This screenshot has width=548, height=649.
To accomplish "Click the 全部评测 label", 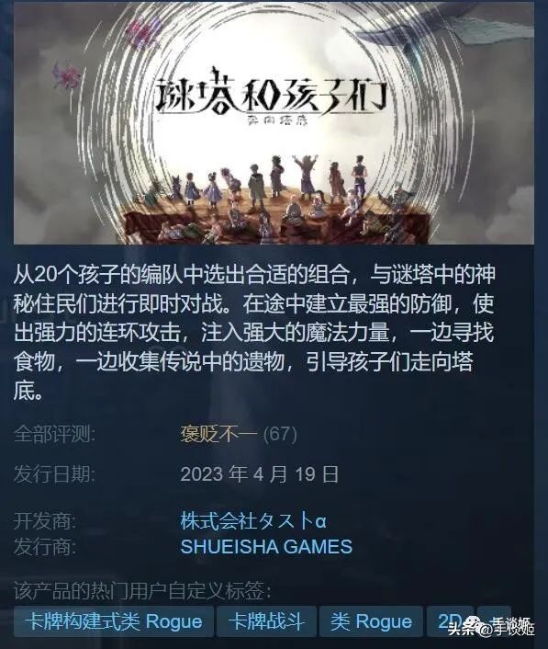I will coord(54,434).
